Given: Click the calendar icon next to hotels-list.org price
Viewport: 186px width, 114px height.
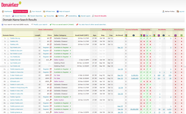Looking at the screenshot, I should 51,38.
